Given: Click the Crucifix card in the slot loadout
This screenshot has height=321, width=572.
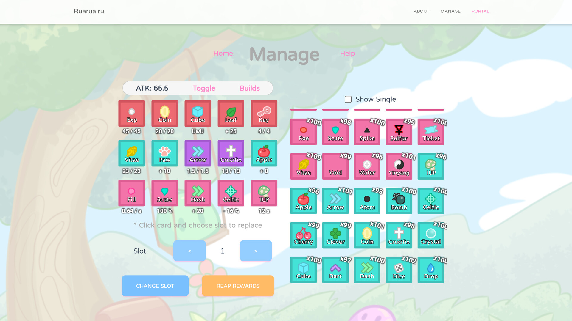Looking at the screenshot, I should point(231,153).
